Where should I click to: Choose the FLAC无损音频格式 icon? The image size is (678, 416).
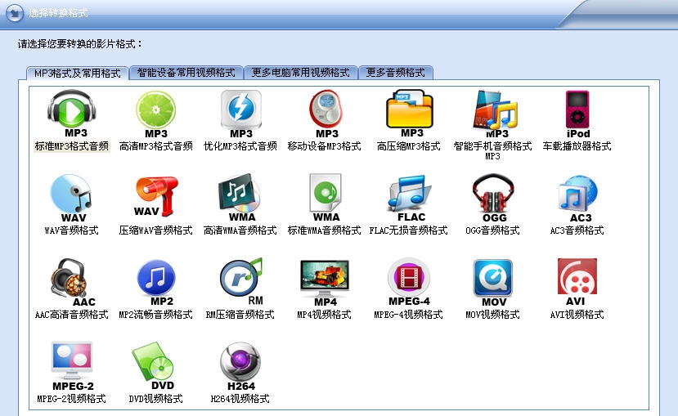[x=410, y=198]
